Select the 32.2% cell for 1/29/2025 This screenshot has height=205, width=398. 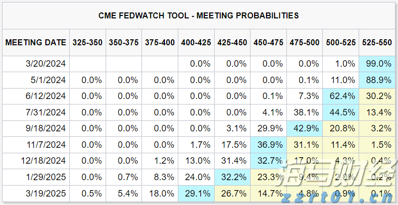(232, 177)
